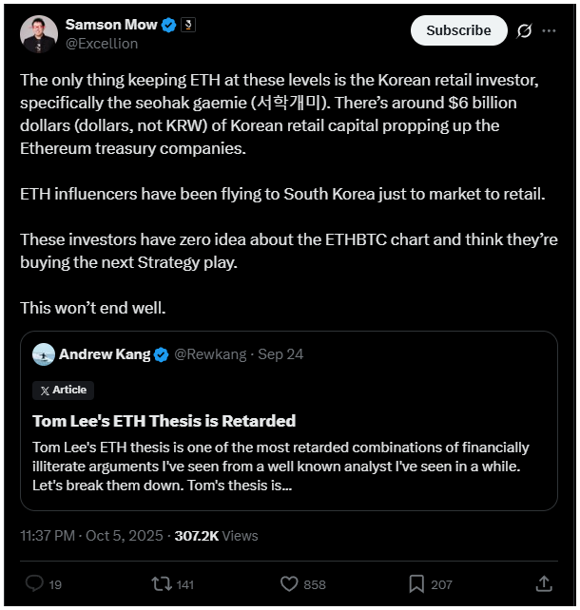Click the affiliate badge next to verified checkmark

[188, 25]
